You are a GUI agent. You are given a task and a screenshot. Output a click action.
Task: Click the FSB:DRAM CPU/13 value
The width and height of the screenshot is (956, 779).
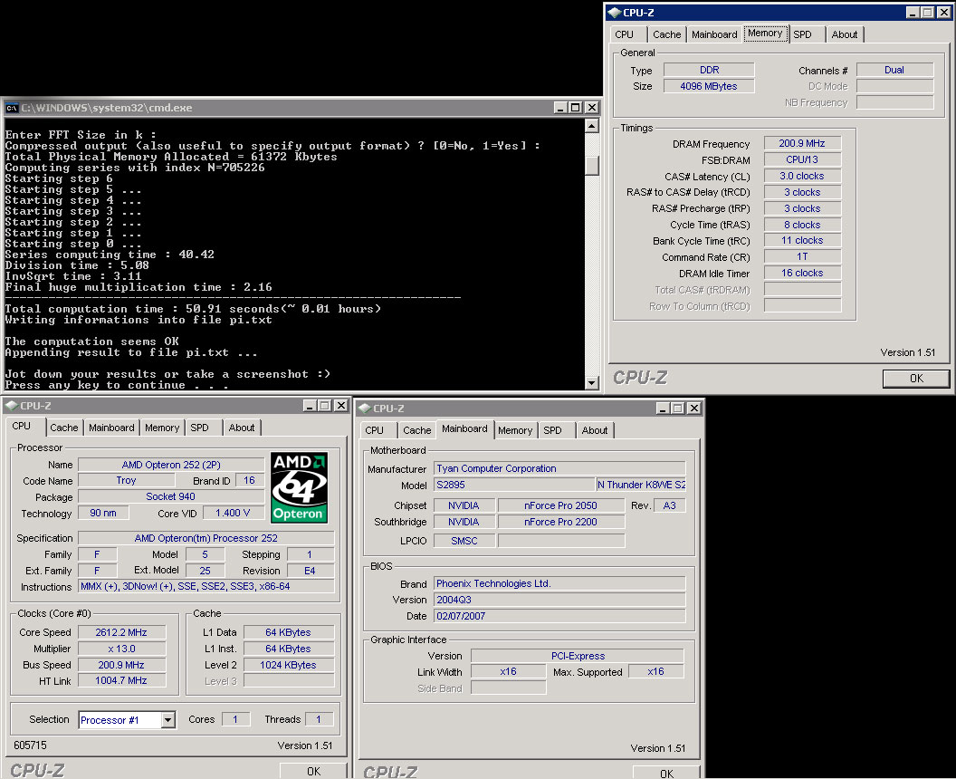pos(802,159)
